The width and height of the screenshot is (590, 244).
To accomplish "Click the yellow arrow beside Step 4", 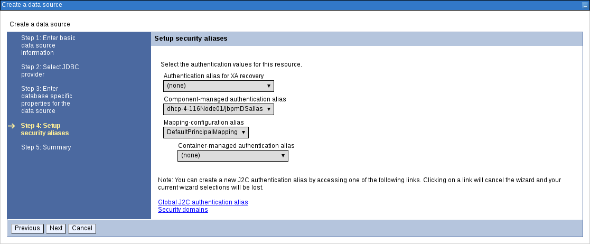I will point(11,126).
